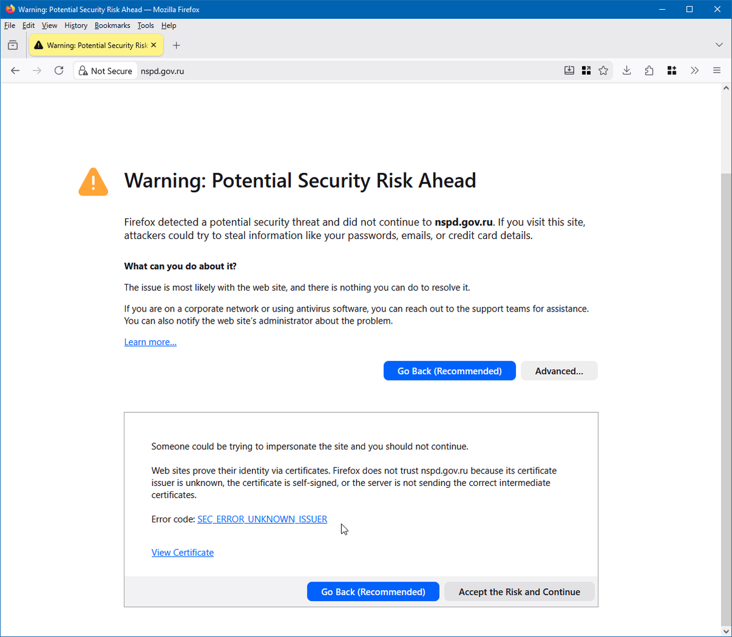
Task: Click Accept the Risk and Continue
Action: pyautogui.click(x=519, y=591)
